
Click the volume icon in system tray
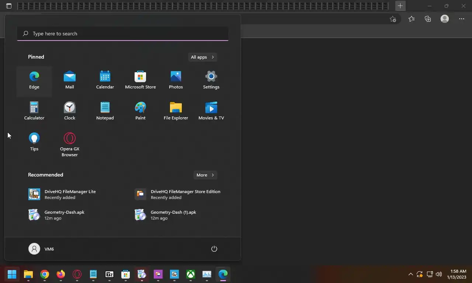coord(439,274)
